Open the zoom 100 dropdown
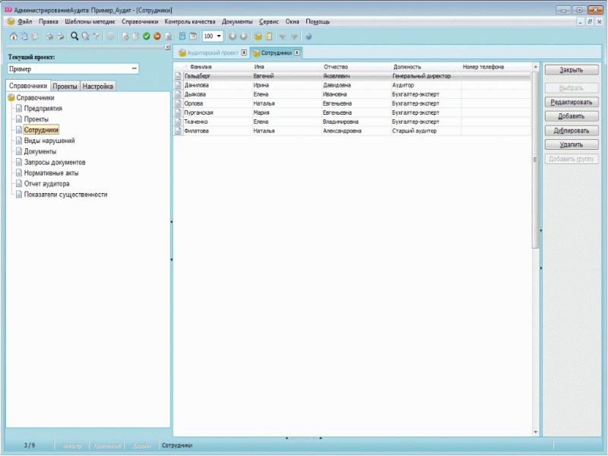The image size is (608, 456). [219, 36]
